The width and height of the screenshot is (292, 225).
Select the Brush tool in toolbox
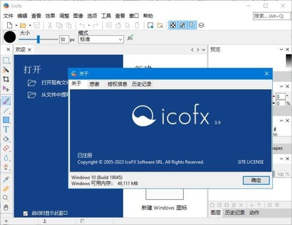pyautogui.click(x=6, y=101)
